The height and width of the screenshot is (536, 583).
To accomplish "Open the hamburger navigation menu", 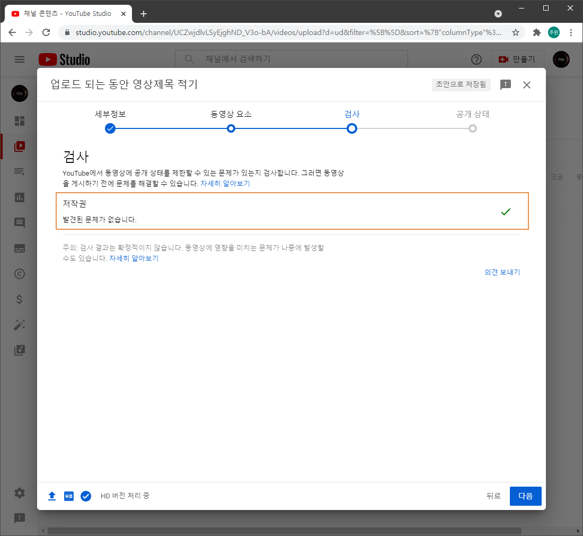I will (x=19, y=59).
